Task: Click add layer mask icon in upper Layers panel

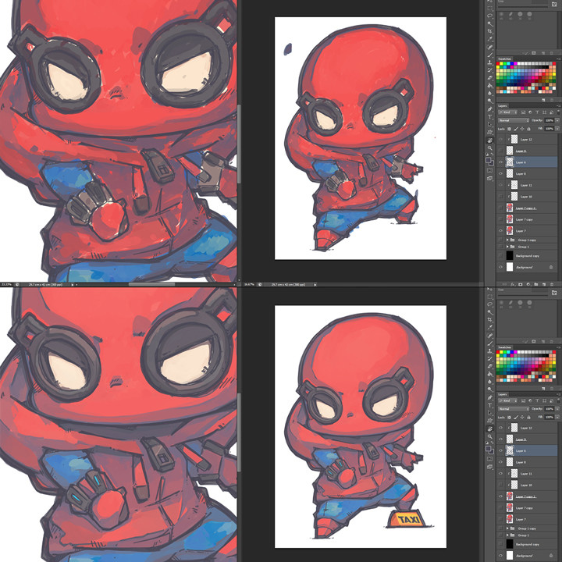Action: click(x=520, y=284)
